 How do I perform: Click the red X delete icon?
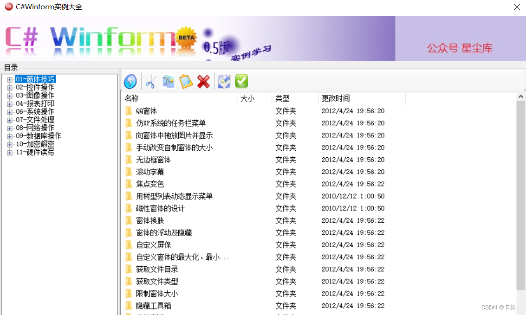click(203, 82)
